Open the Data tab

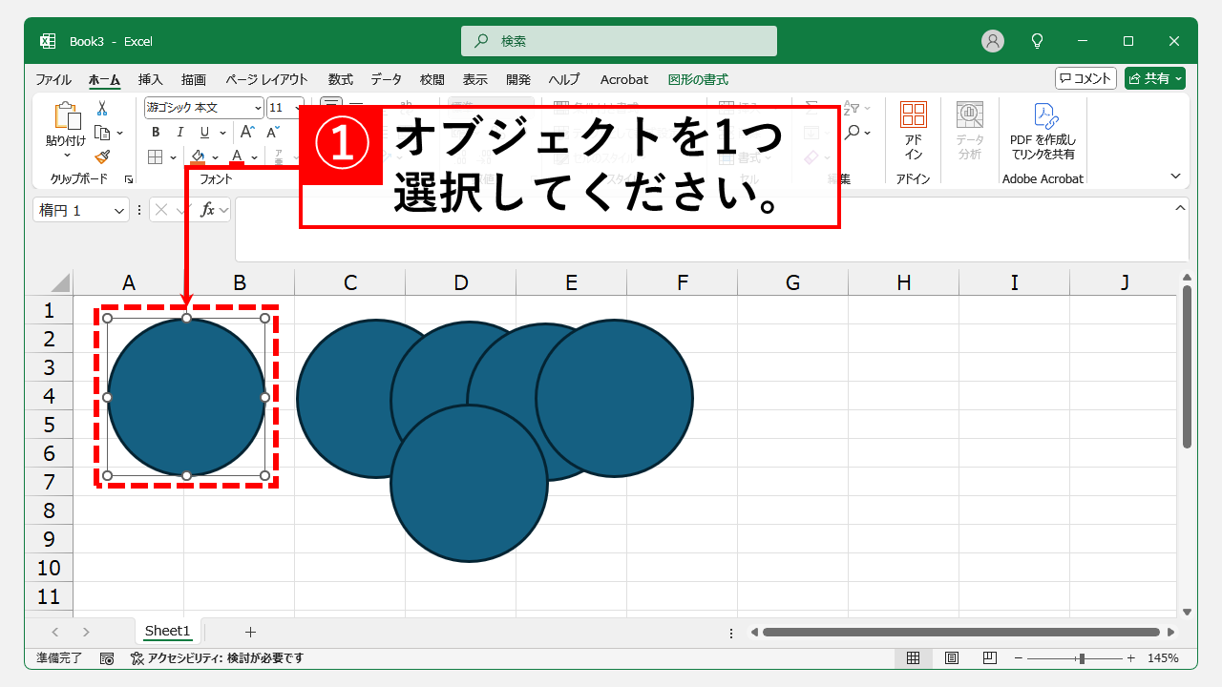point(386,79)
